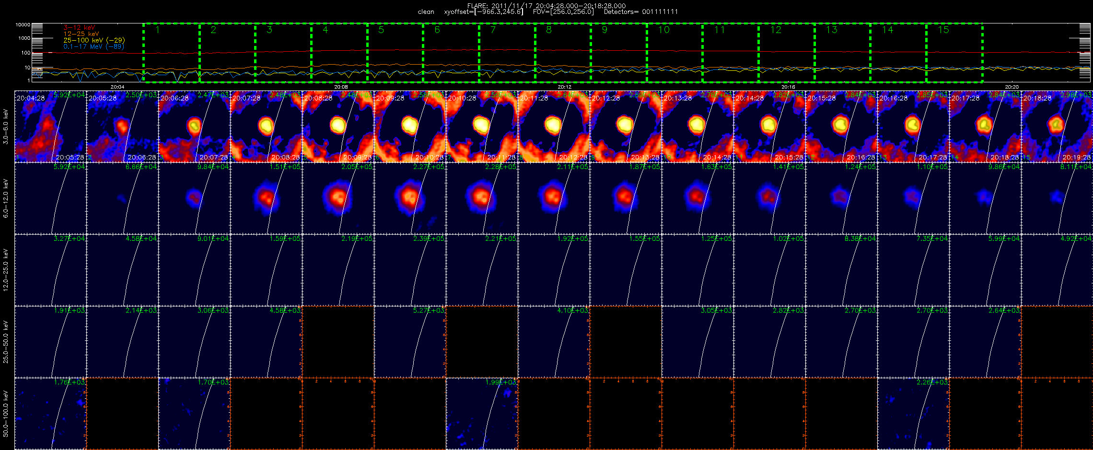The image size is (1093, 450).
Task: Open the 20:04:28 image in 3.0-6.0 keV row
Action: 50,126
